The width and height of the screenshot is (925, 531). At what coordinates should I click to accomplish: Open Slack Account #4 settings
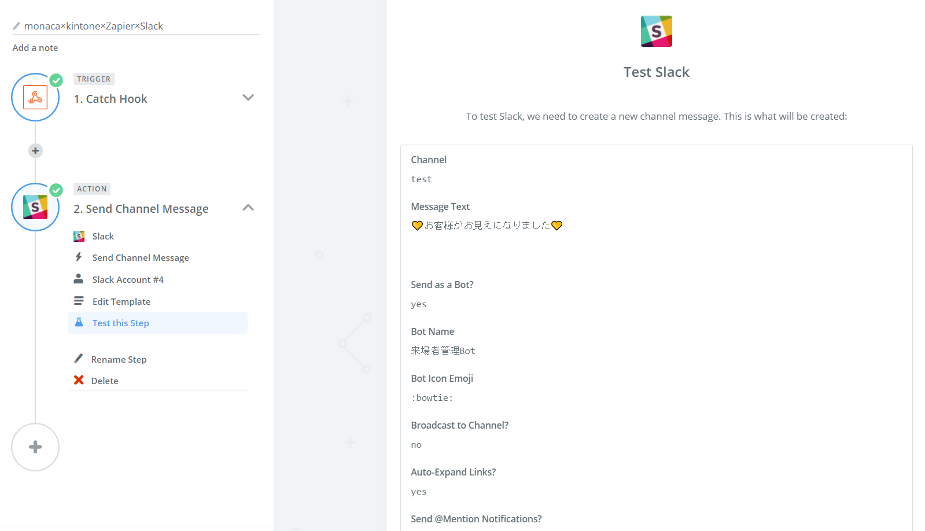128,280
